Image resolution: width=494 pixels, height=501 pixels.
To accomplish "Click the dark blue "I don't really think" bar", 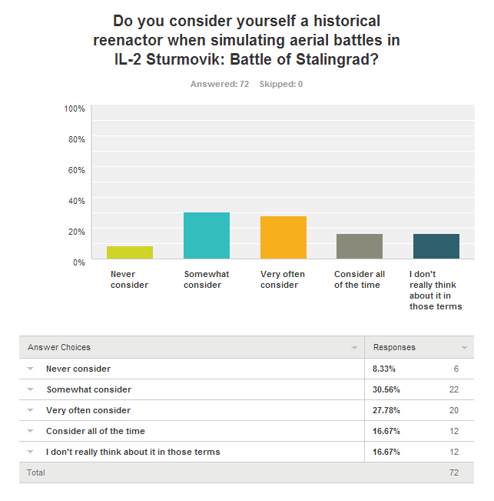I will (436, 246).
